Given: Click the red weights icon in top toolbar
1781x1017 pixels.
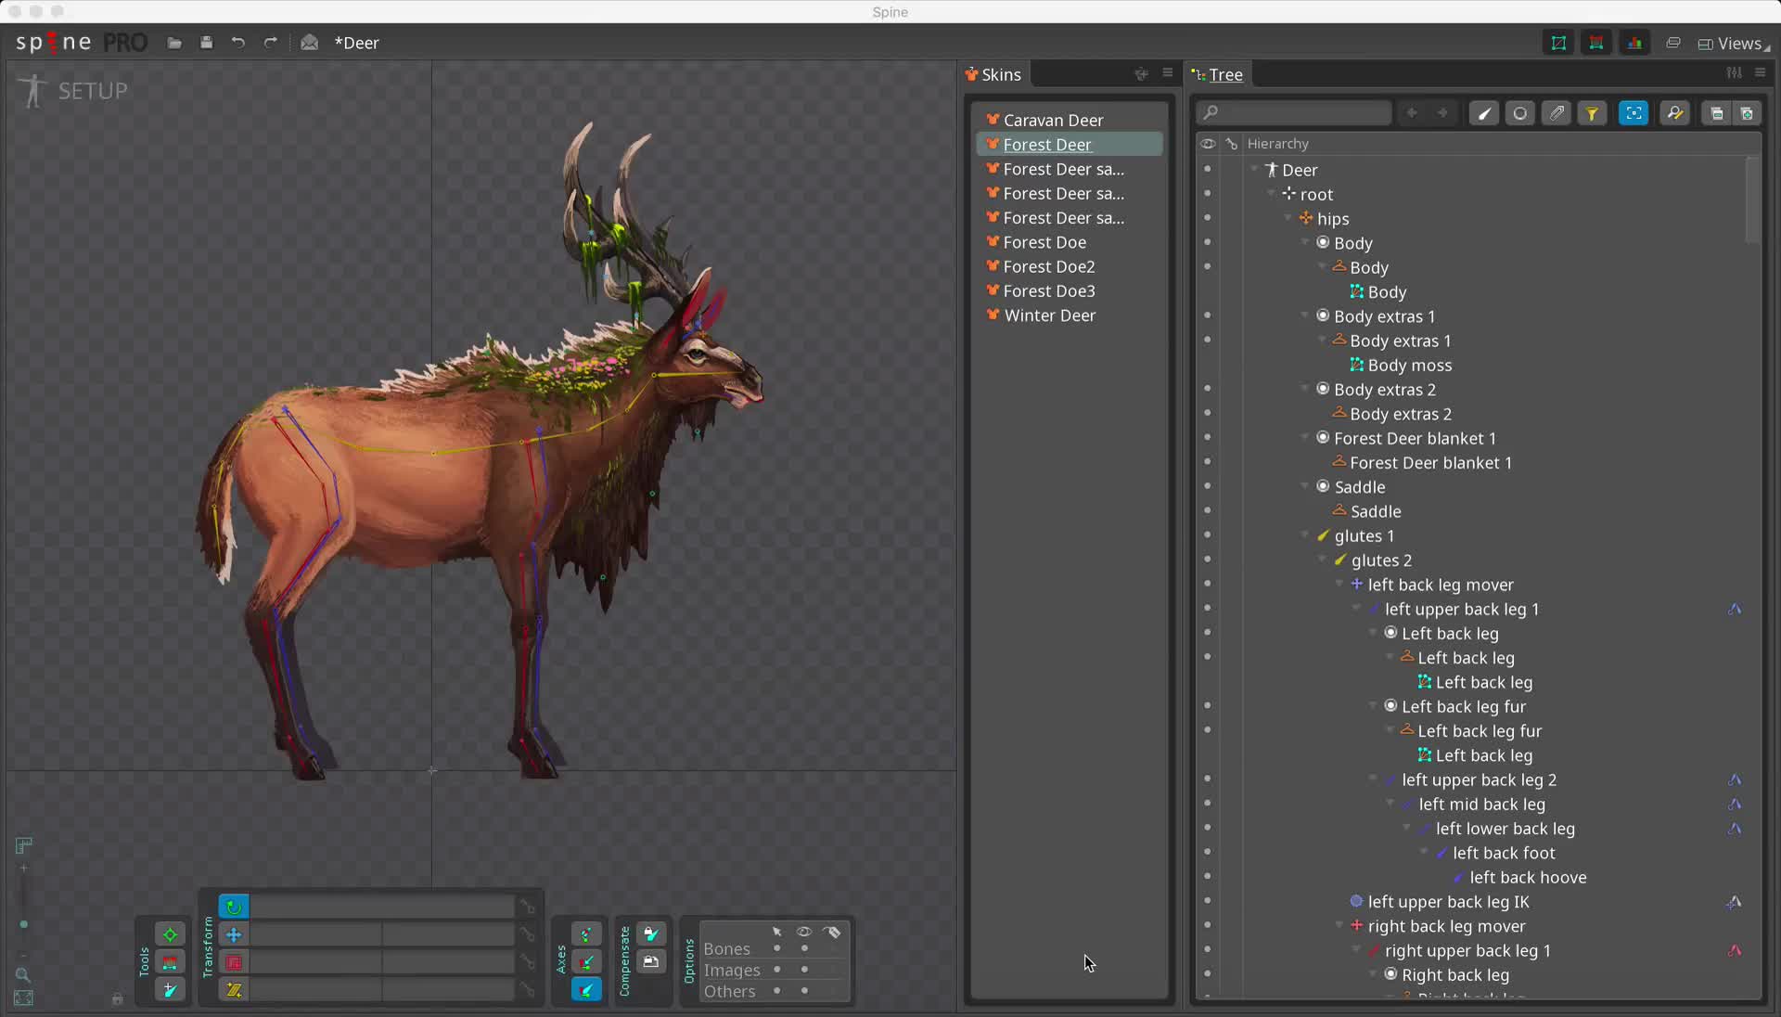Looking at the screenshot, I should [1596, 43].
